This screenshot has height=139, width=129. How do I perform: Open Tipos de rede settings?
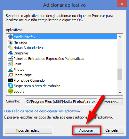[x=28, y=130]
